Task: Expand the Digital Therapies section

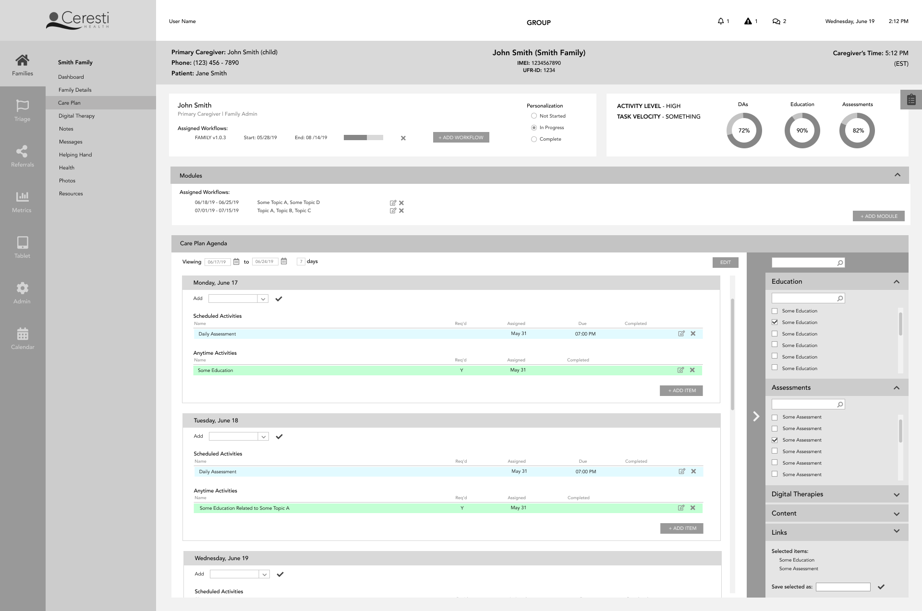Action: click(896, 494)
